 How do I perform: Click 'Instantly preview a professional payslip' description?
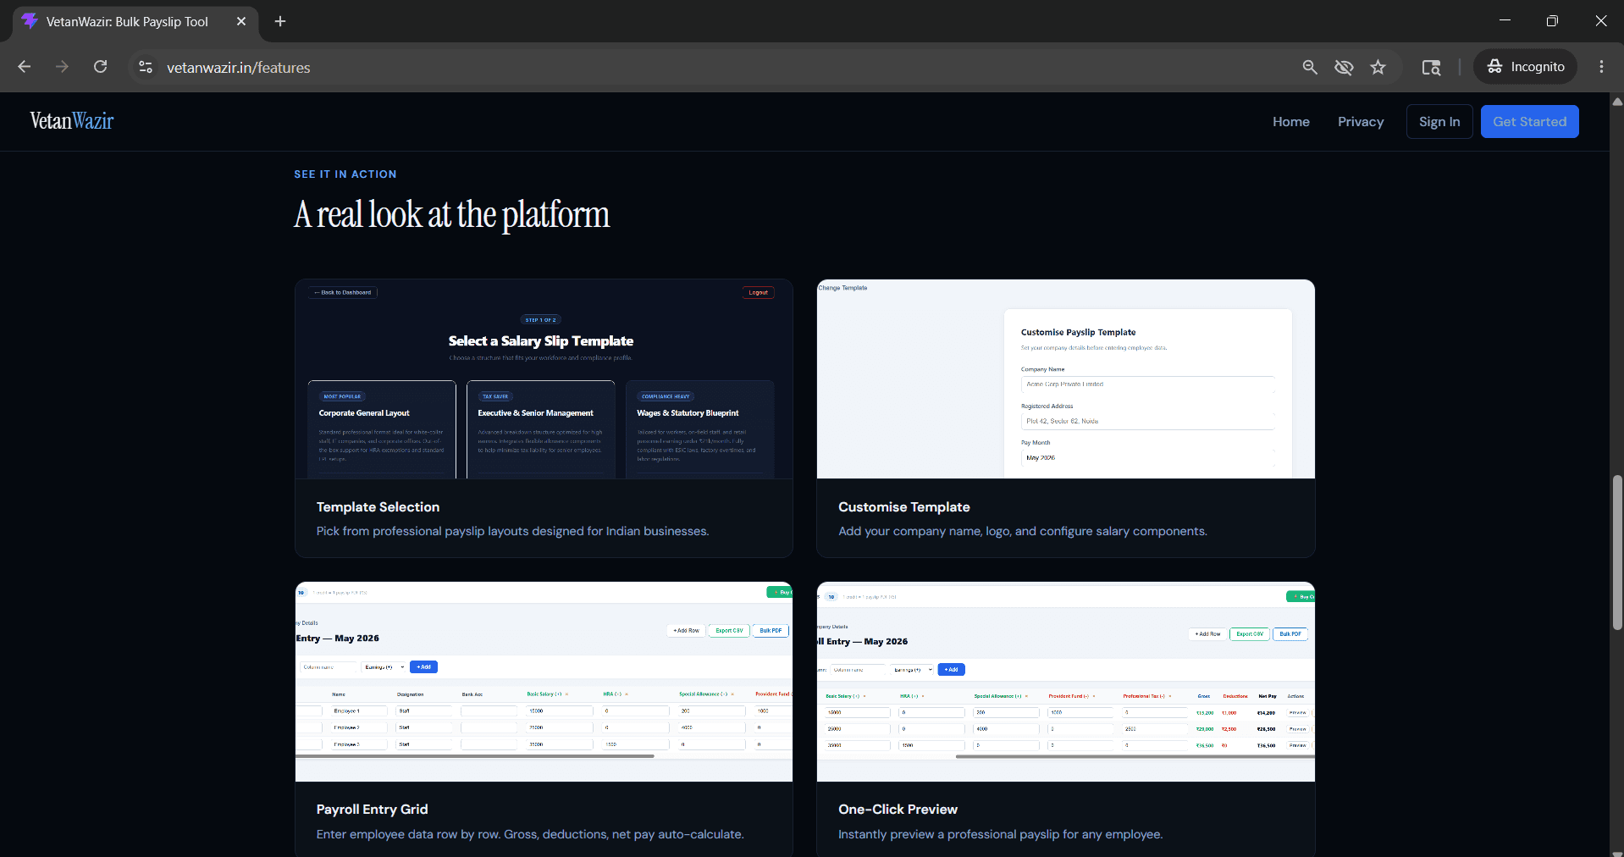pyautogui.click(x=1001, y=834)
